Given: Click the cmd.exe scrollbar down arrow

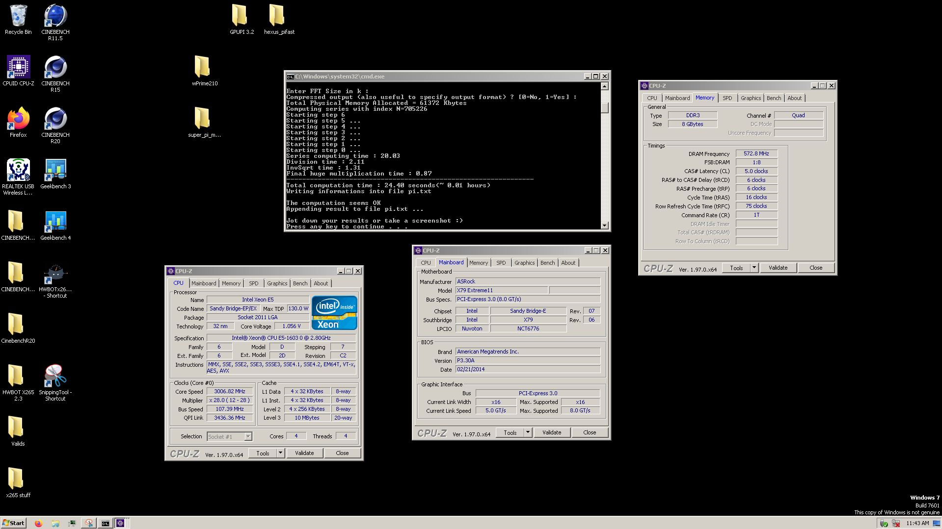Looking at the screenshot, I should click(605, 226).
